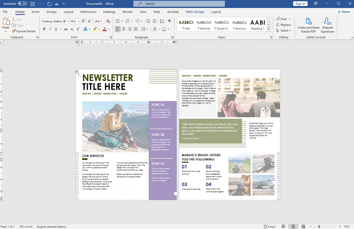This screenshot has height=229, width=354.
Task: Center-align the paragraph text
Action: click(124, 29)
